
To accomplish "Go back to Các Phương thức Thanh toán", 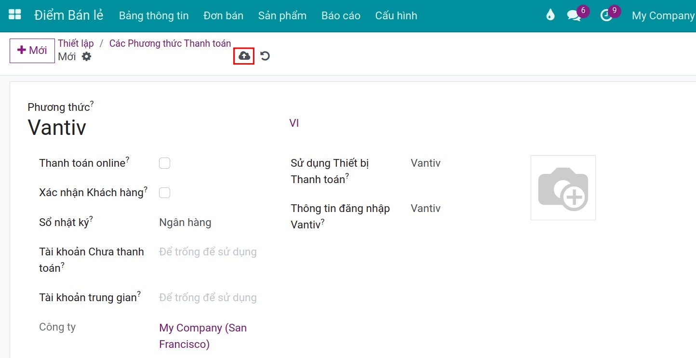I will [x=170, y=43].
